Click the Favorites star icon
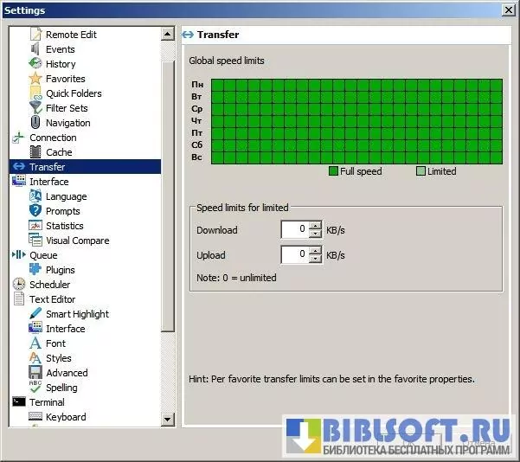520x462 pixels. [x=35, y=79]
